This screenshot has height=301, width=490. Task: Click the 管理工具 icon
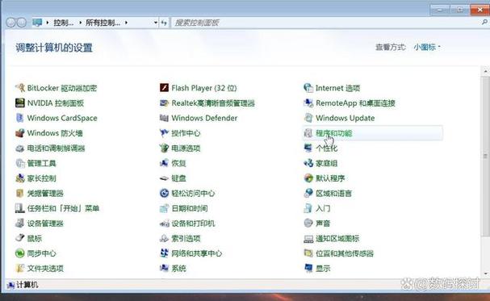(20, 163)
